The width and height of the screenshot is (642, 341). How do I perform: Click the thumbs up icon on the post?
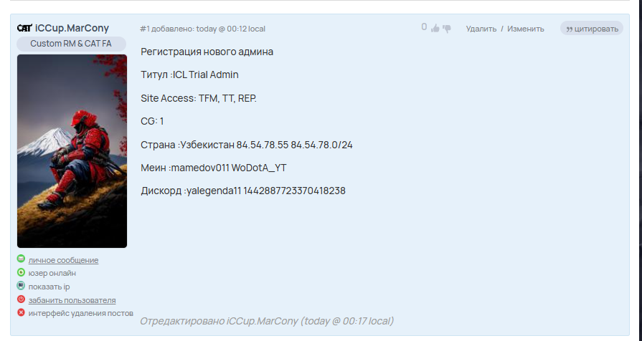point(435,28)
